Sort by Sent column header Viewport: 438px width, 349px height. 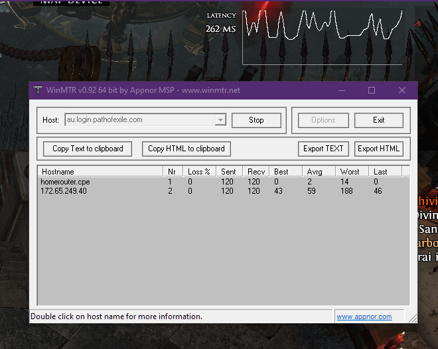(230, 171)
